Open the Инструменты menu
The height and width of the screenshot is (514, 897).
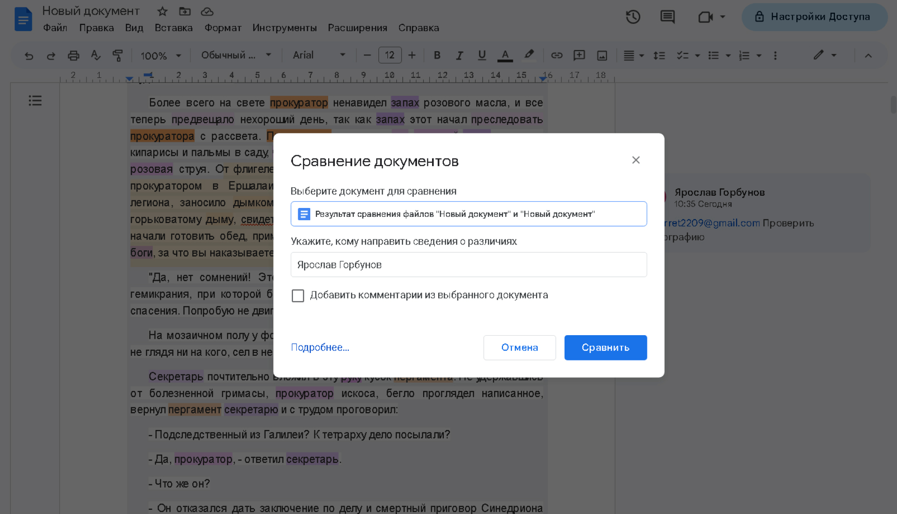click(284, 28)
